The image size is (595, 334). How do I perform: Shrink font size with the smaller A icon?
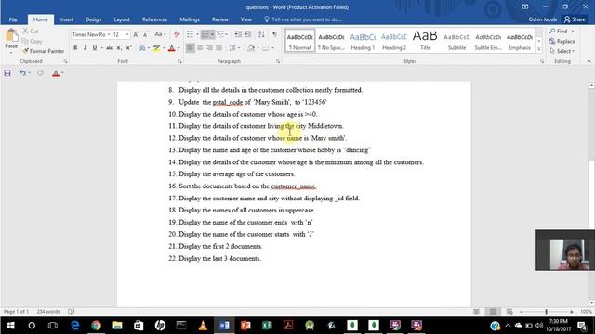tap(146, 34)
